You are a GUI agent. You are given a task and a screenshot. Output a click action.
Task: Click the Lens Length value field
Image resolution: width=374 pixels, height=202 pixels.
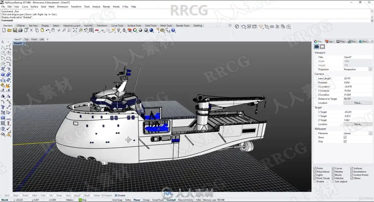click(358, 79)
